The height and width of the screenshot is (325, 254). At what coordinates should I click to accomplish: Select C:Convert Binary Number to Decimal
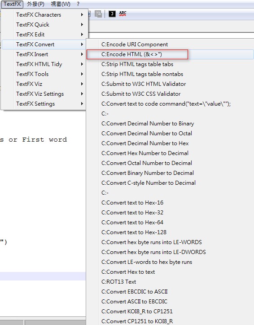170,173
